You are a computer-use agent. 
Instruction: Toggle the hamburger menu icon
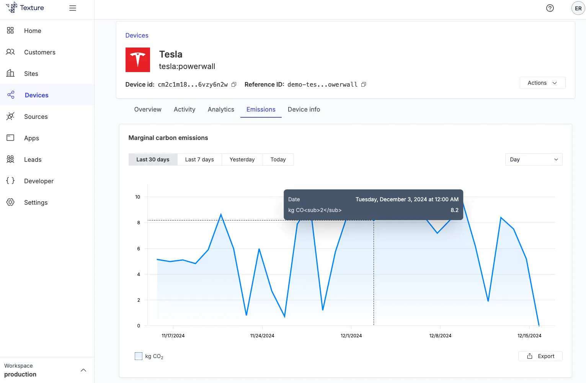73,8
